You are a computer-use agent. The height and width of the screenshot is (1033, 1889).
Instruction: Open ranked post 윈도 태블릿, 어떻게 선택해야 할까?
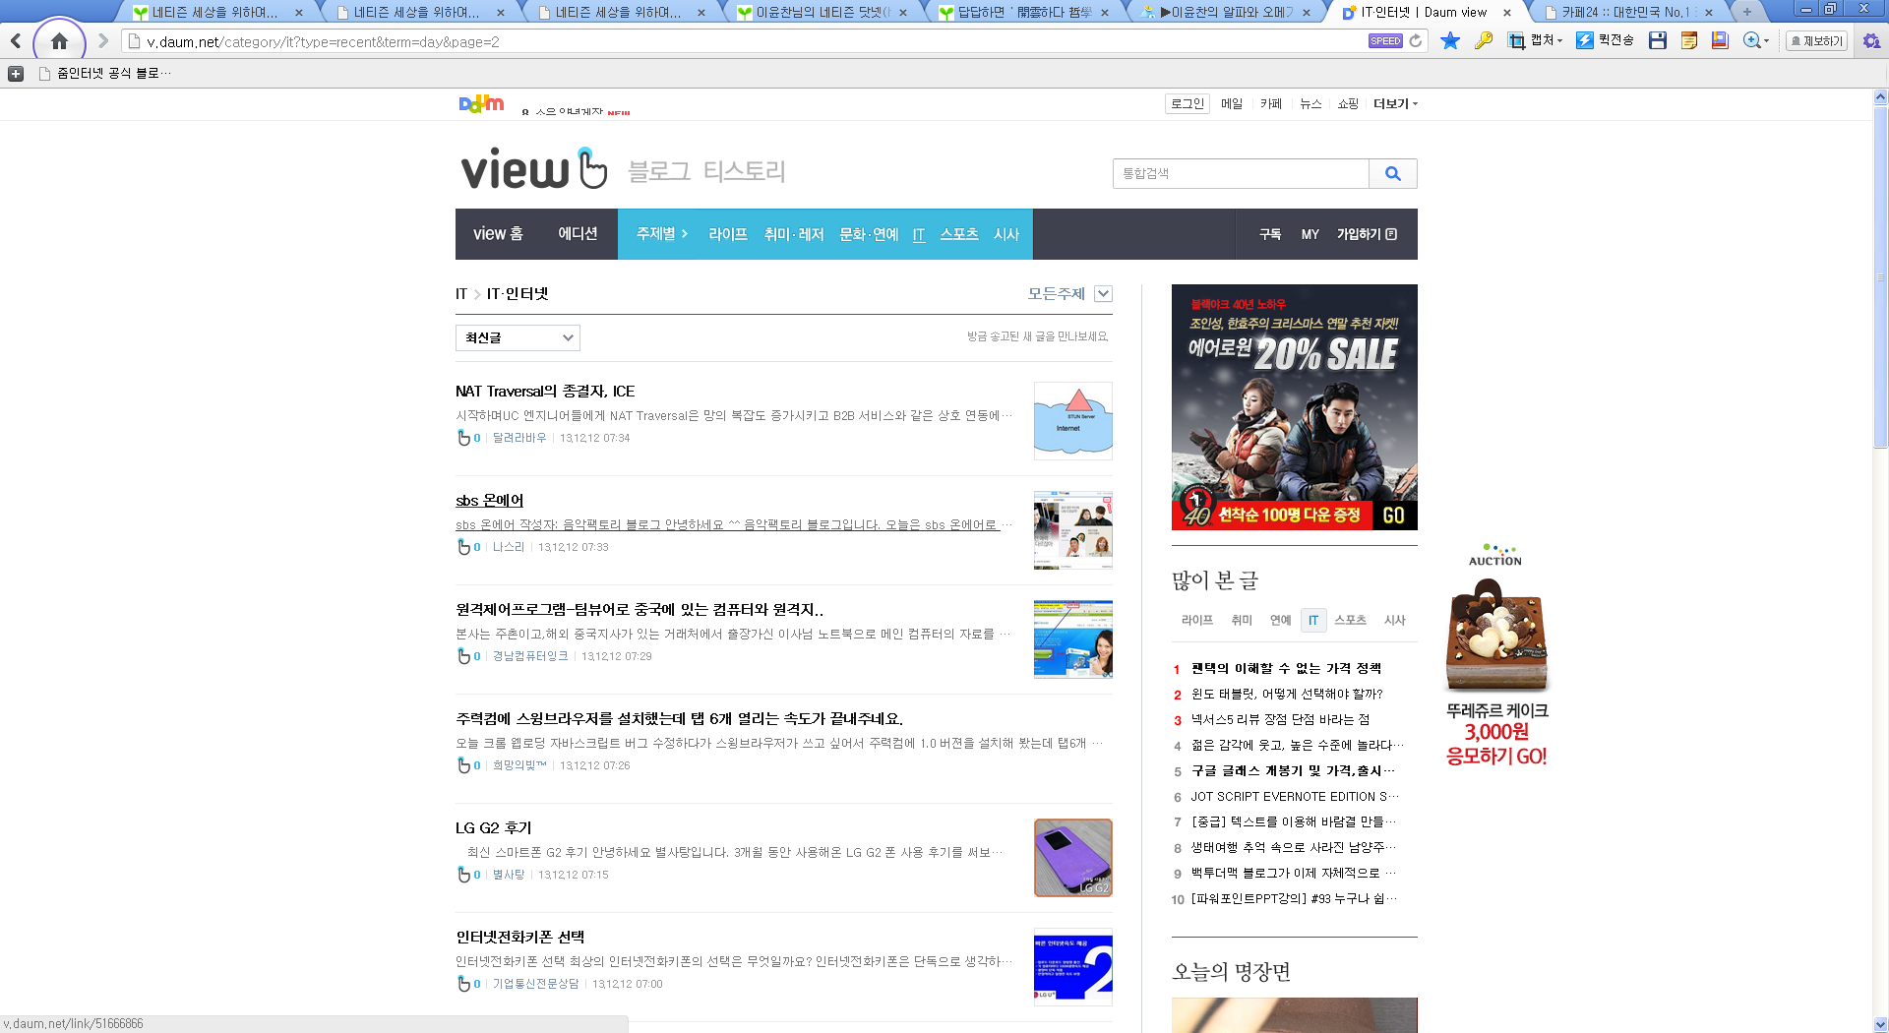point(1287,695)
